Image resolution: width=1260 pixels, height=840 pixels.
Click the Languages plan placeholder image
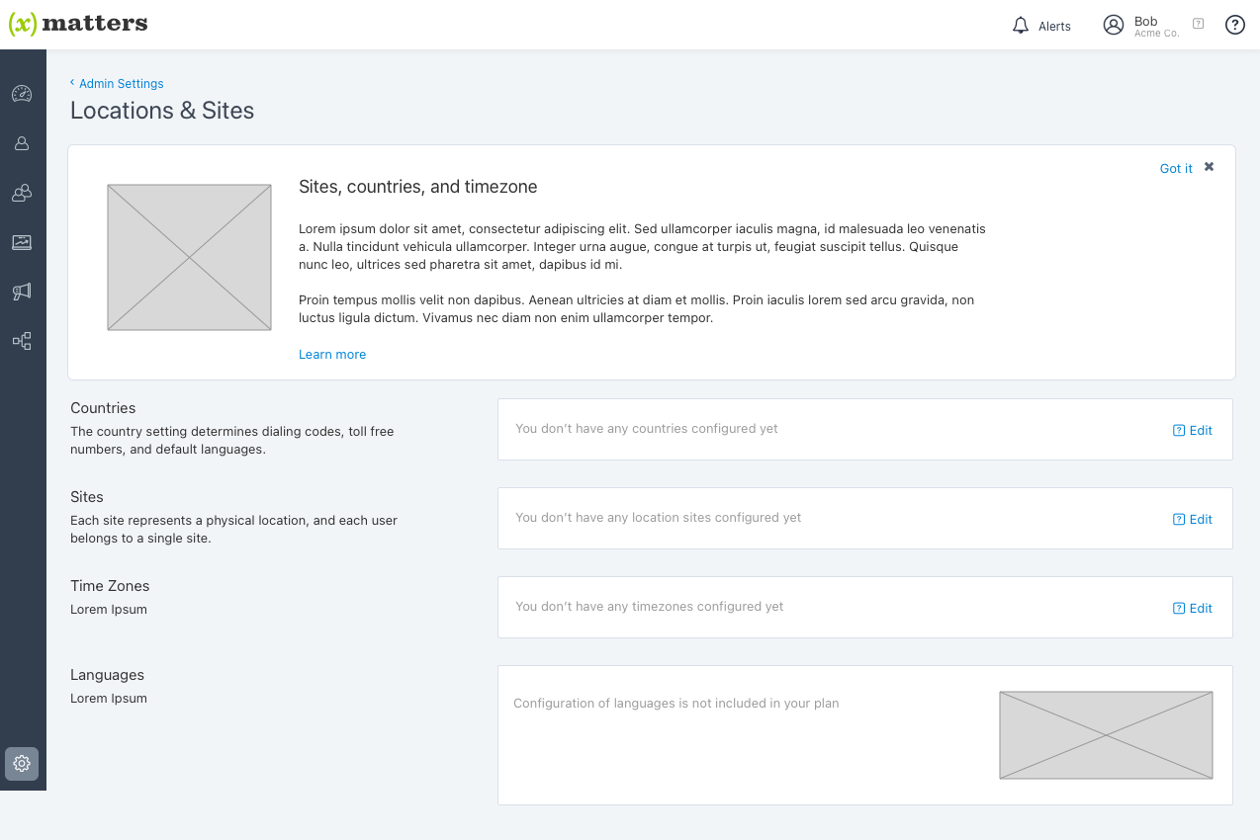coord(1106,735)
